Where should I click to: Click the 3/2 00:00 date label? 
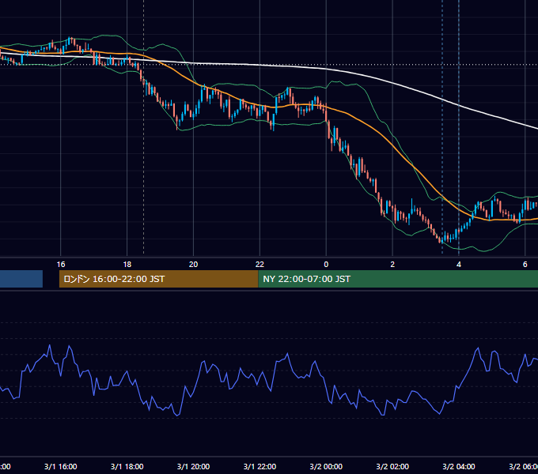tap(326, 466)
